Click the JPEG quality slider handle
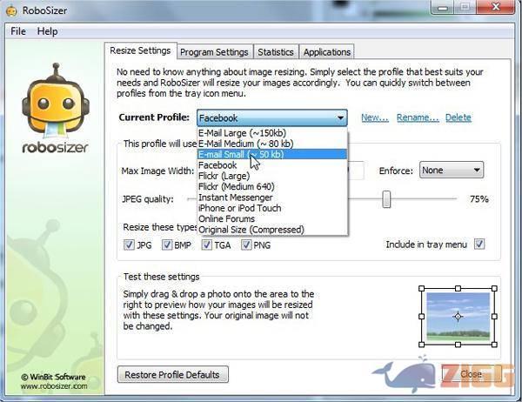This screenshot has height=402, width=522. pos(386,199)
